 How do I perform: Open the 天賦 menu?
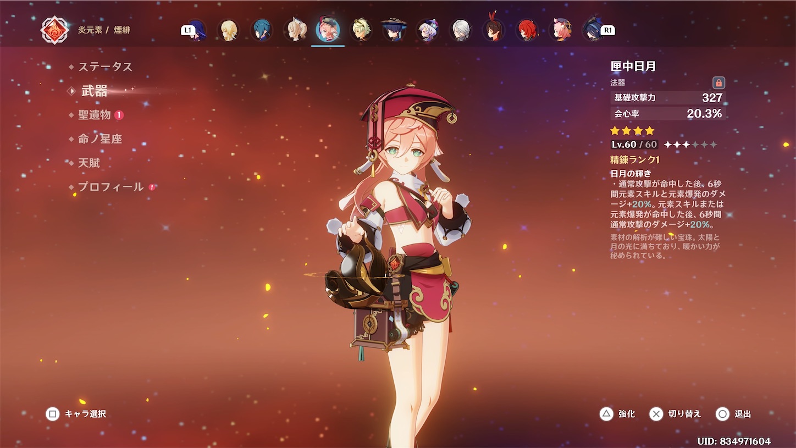click(89, 163)
